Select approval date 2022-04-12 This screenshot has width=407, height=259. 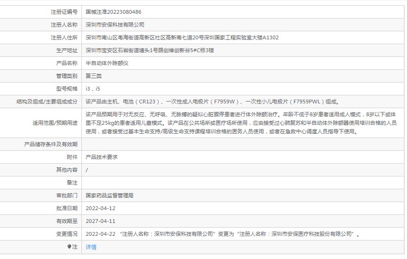100,208
